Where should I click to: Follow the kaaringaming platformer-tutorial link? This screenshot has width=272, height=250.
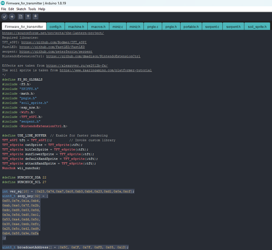pyautogui.click(x=106, y=70)
